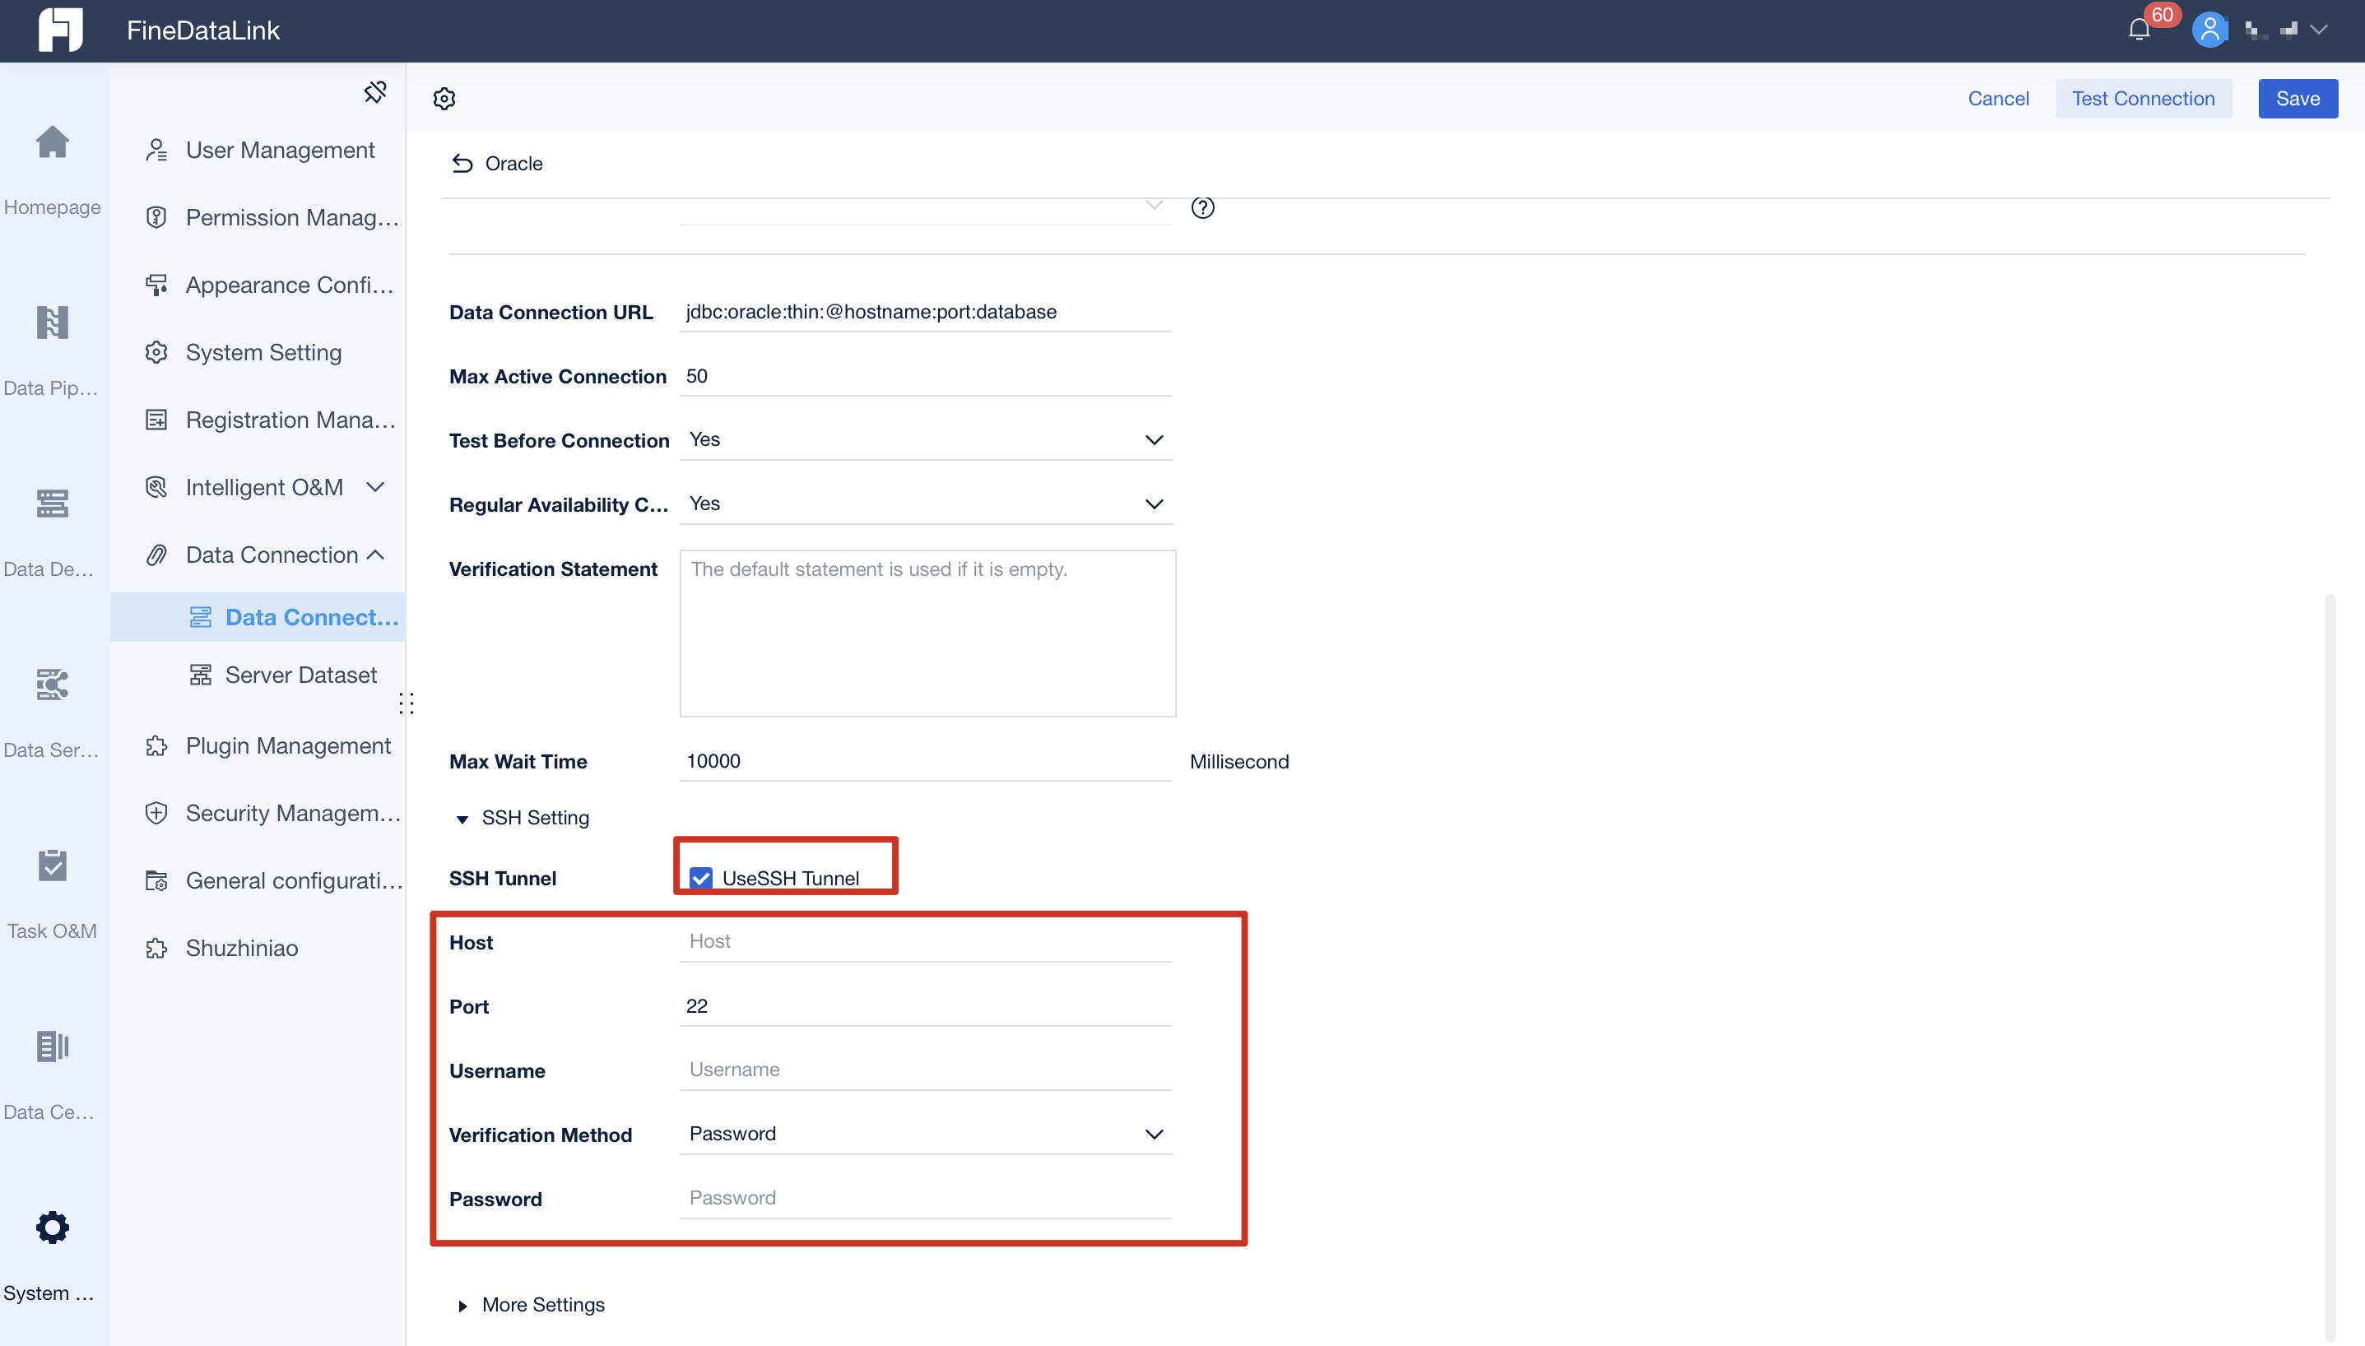Click the user avatar in the top bar

pyautogui.click(x=2209, y=29)
